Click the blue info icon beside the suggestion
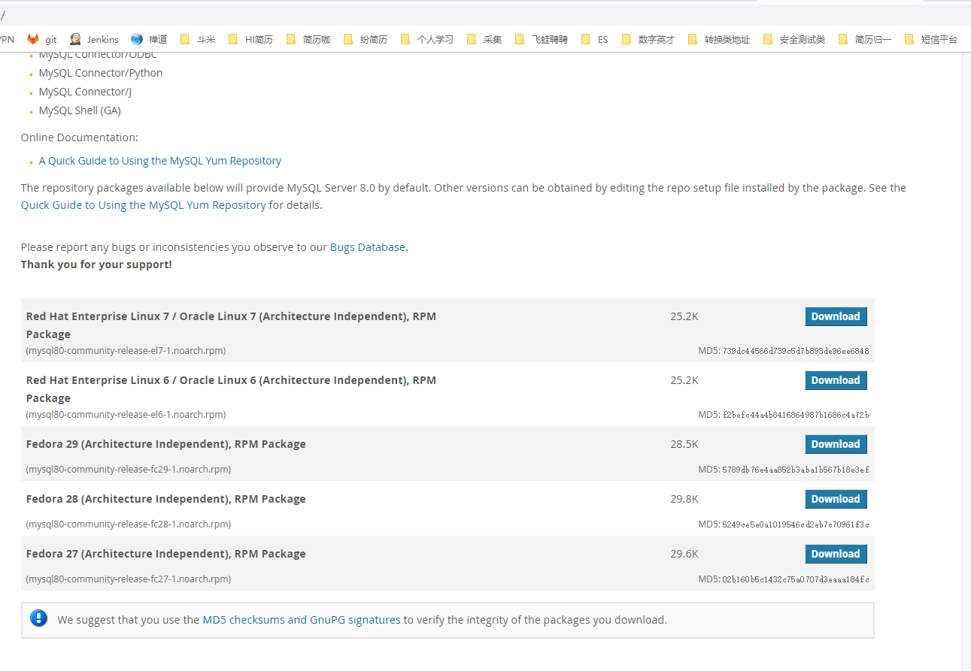This screenshot has width=971, height=671. 39,619
